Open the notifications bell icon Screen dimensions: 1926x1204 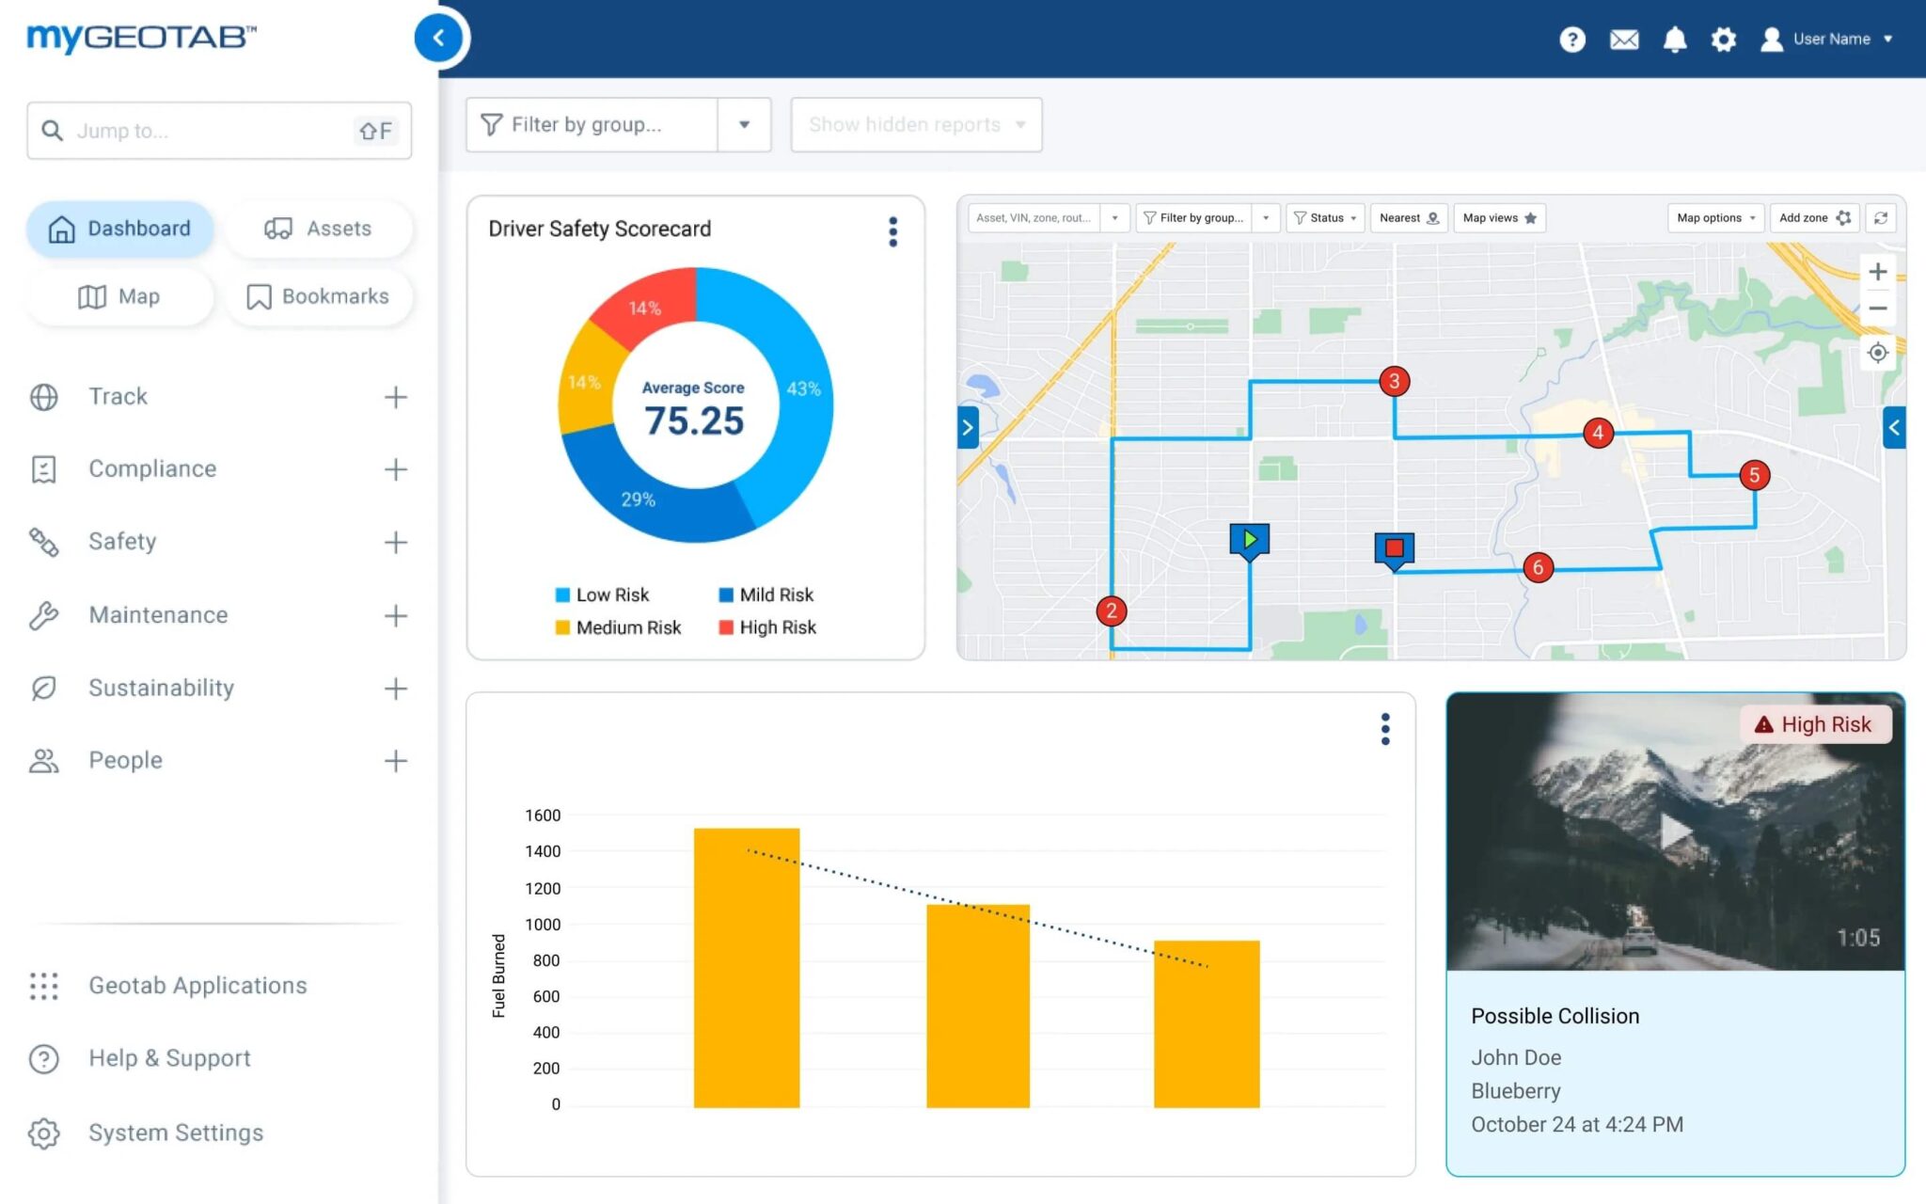coord(1675,39)
